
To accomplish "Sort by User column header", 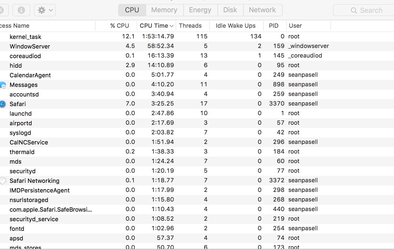I will [x=295, y=26].
